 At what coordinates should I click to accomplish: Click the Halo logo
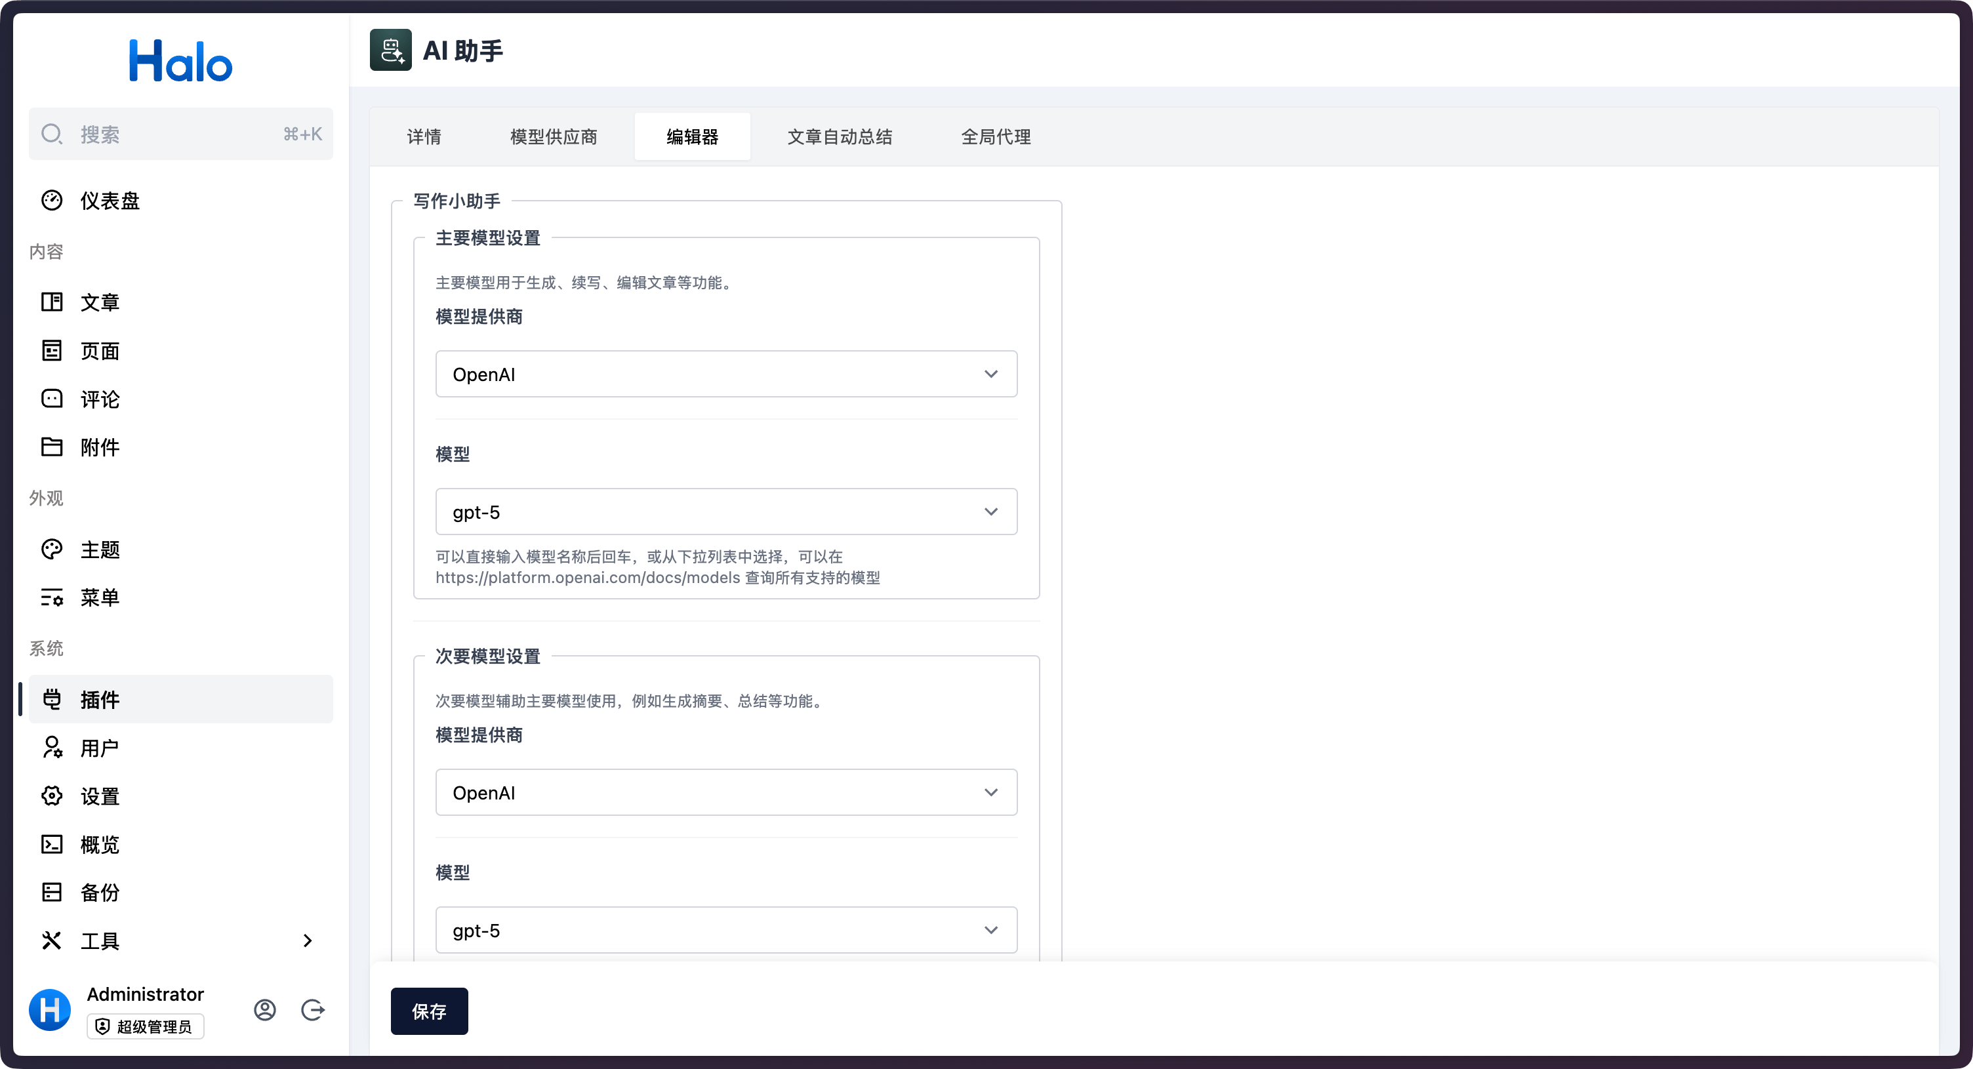tap(181, 60)
